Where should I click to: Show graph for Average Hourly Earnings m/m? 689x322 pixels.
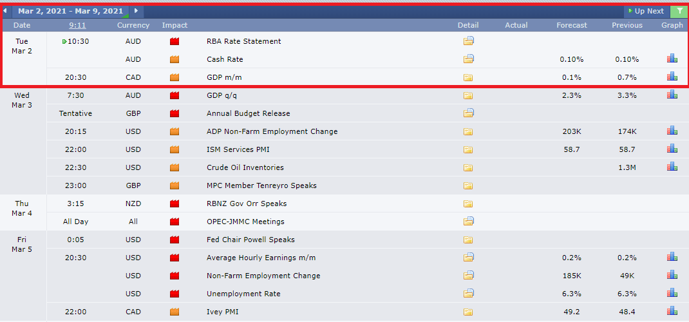672,256
